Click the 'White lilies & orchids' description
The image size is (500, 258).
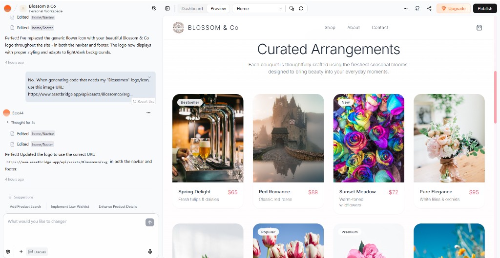[440, 199]
